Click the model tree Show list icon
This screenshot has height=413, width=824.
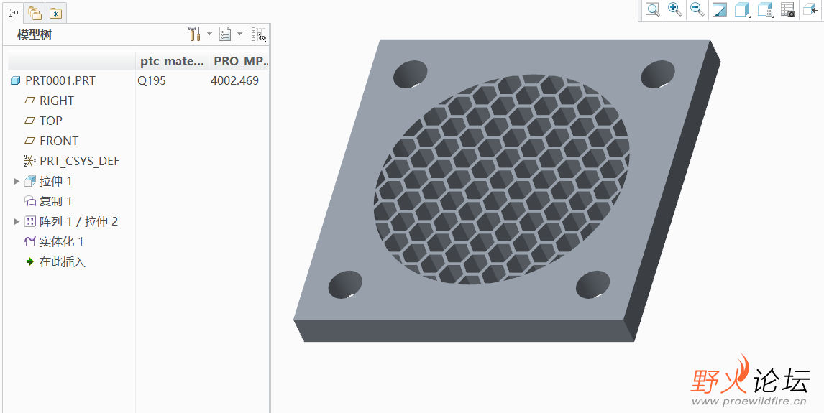pyautogui.click(x=225, y=34)
